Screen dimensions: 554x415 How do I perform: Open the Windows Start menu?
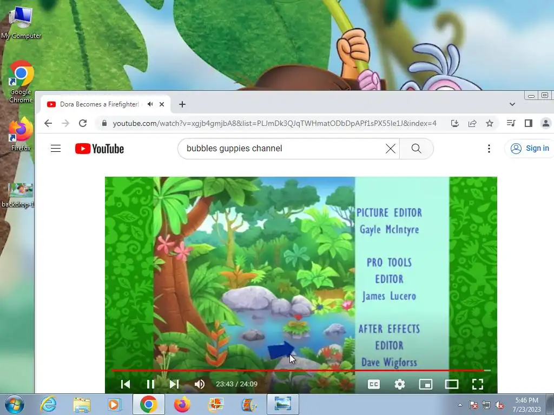point(15,404)
